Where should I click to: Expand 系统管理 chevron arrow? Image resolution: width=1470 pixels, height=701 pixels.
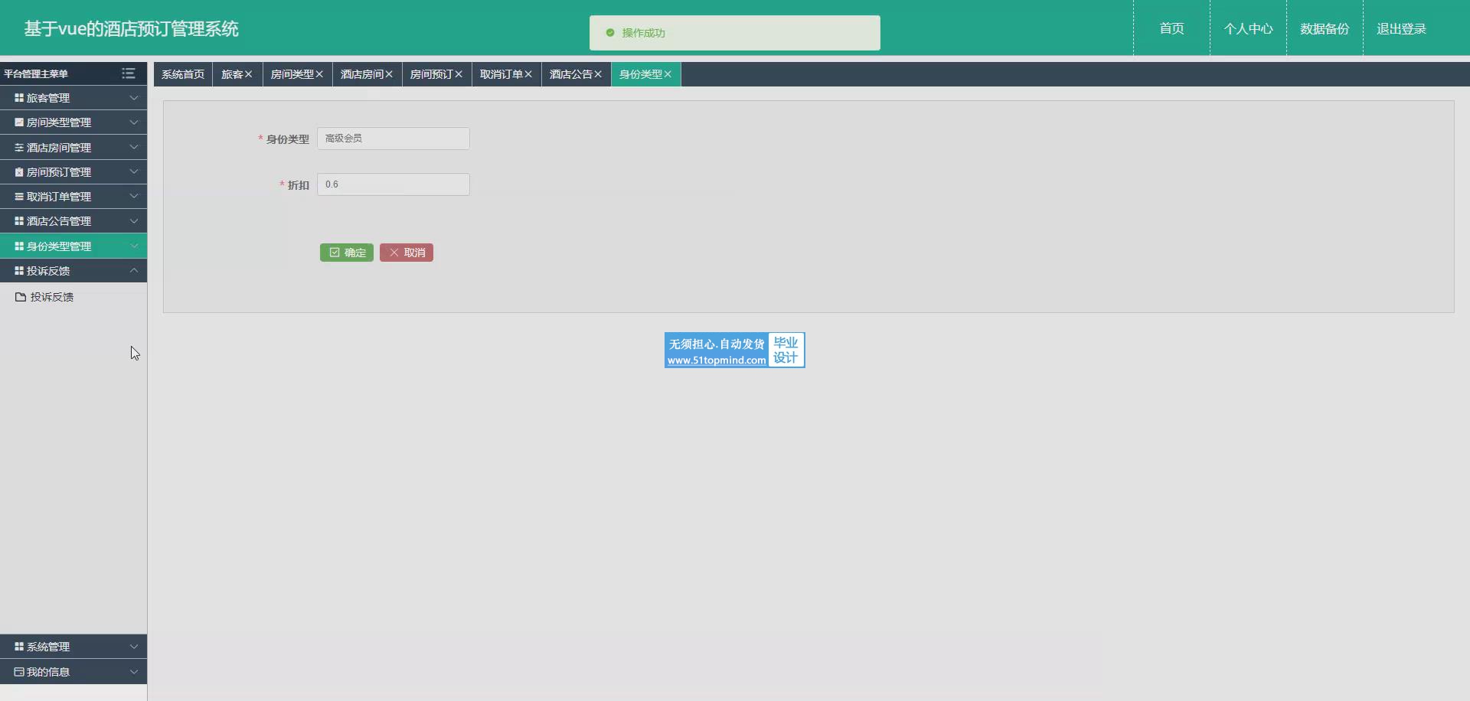point(134,647)
